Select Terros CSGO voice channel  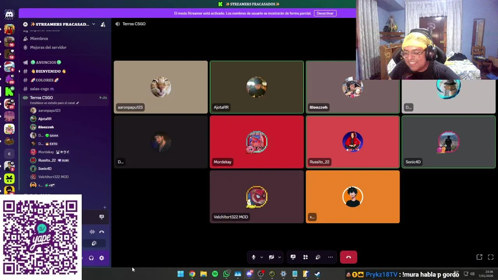coord(41,98)
